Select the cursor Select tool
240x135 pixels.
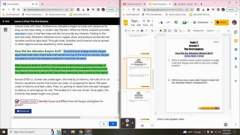pos(160,31)
